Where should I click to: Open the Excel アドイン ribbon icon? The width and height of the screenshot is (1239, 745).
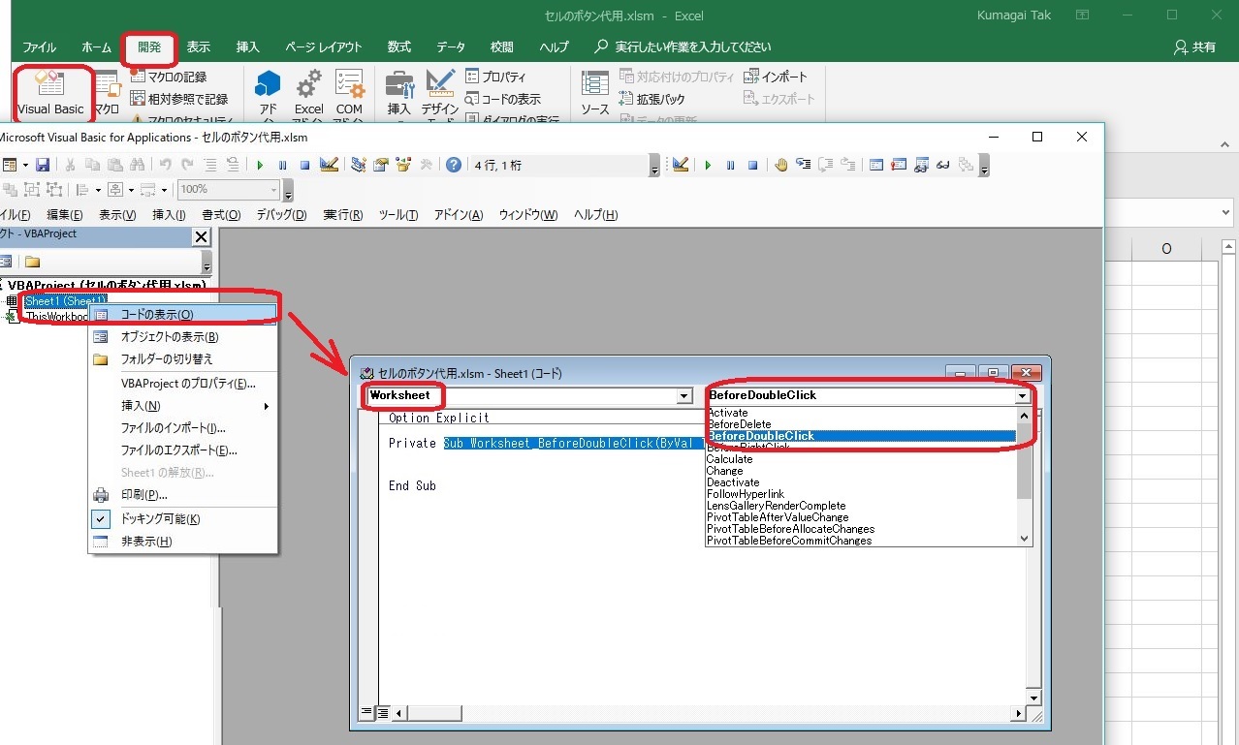click(x=308, y=94)
